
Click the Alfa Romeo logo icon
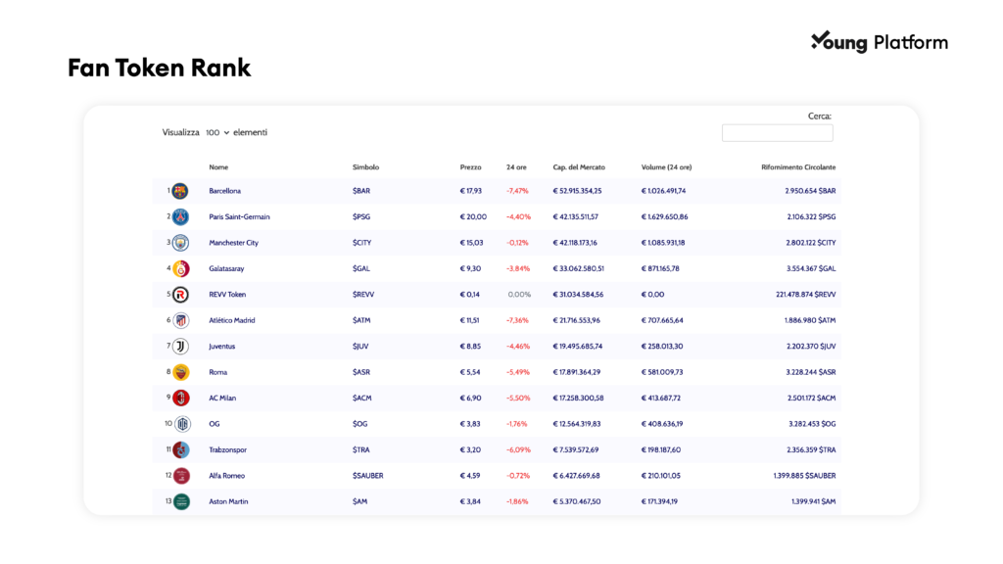point(181,476)
